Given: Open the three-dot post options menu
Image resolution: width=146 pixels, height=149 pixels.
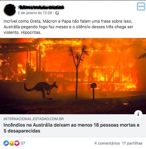Looking at the screenshot, I should pos(141,6).
